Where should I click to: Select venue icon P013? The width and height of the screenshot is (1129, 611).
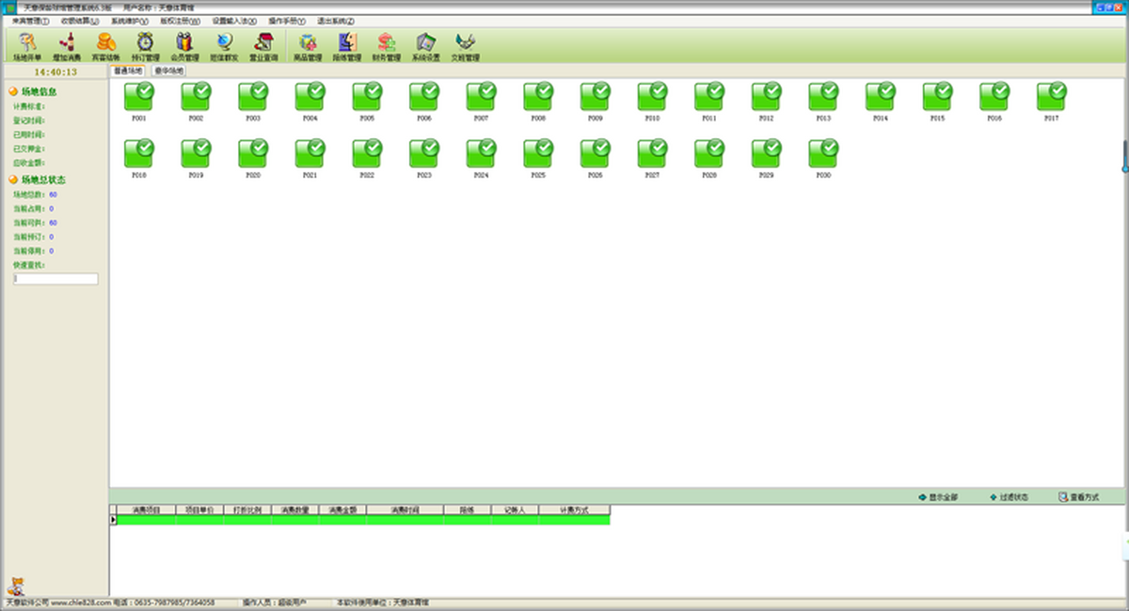click(x=823, y=97)
